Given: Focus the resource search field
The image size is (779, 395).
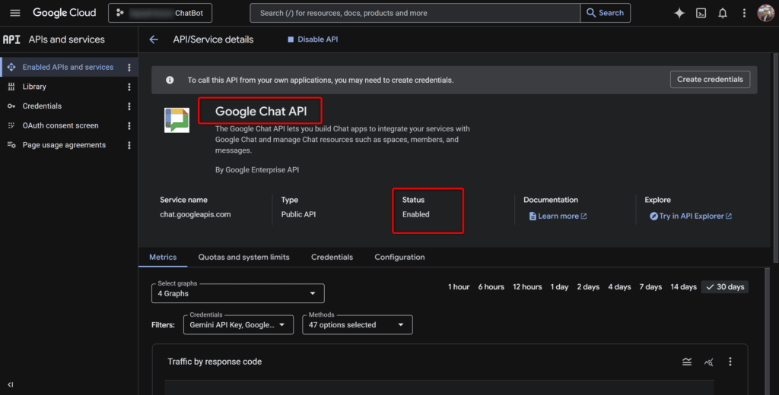Looking at the screenshot, I should (x=415, y=13).
